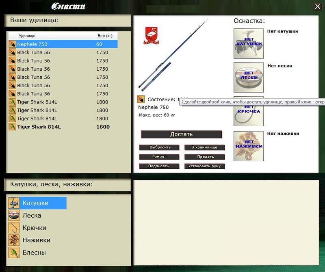This screenshot has width=325, height=272.
Task: Select the bold Tiger Shark 814L row
Action: [63, 127]
